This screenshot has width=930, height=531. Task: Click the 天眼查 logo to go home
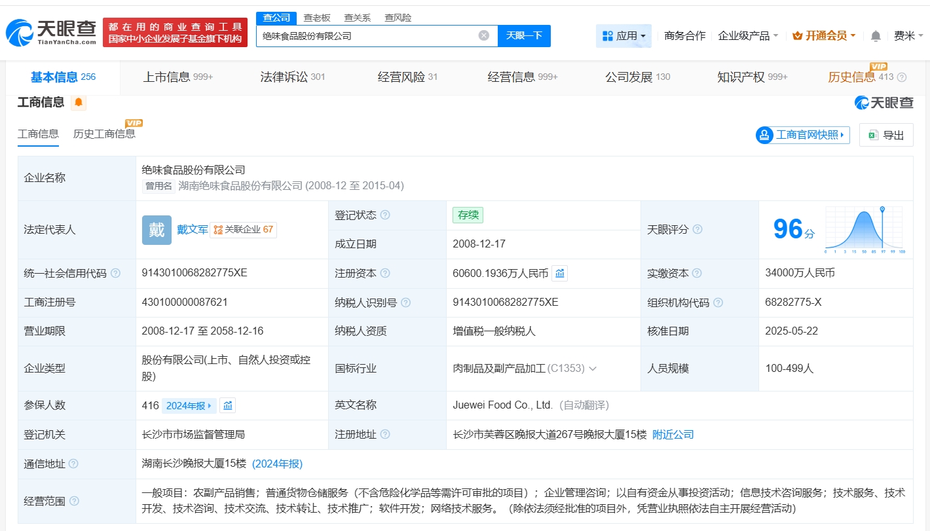[x=51, y=32]
